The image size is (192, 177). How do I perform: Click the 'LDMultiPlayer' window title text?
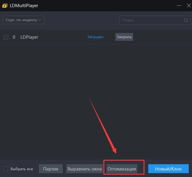(x=24, y=5)
